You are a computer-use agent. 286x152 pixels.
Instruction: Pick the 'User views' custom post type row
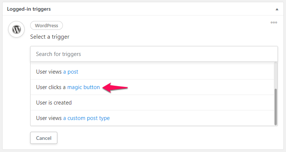tap(152, 118)
